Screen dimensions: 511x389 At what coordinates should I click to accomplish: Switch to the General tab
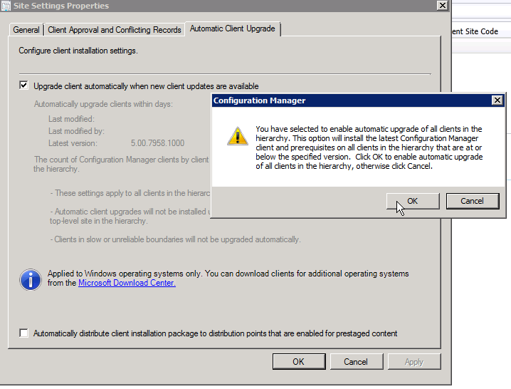click(26, 30)
